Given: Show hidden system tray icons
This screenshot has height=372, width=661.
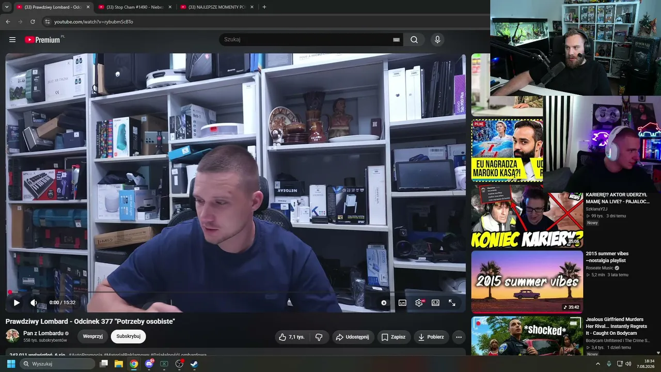Looking at the screenshot, I should coord(598,364).
